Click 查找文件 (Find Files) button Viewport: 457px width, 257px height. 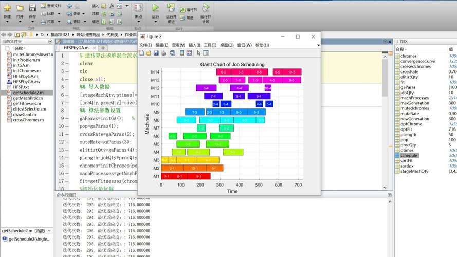pyautogui.click(x=50, y=6)
